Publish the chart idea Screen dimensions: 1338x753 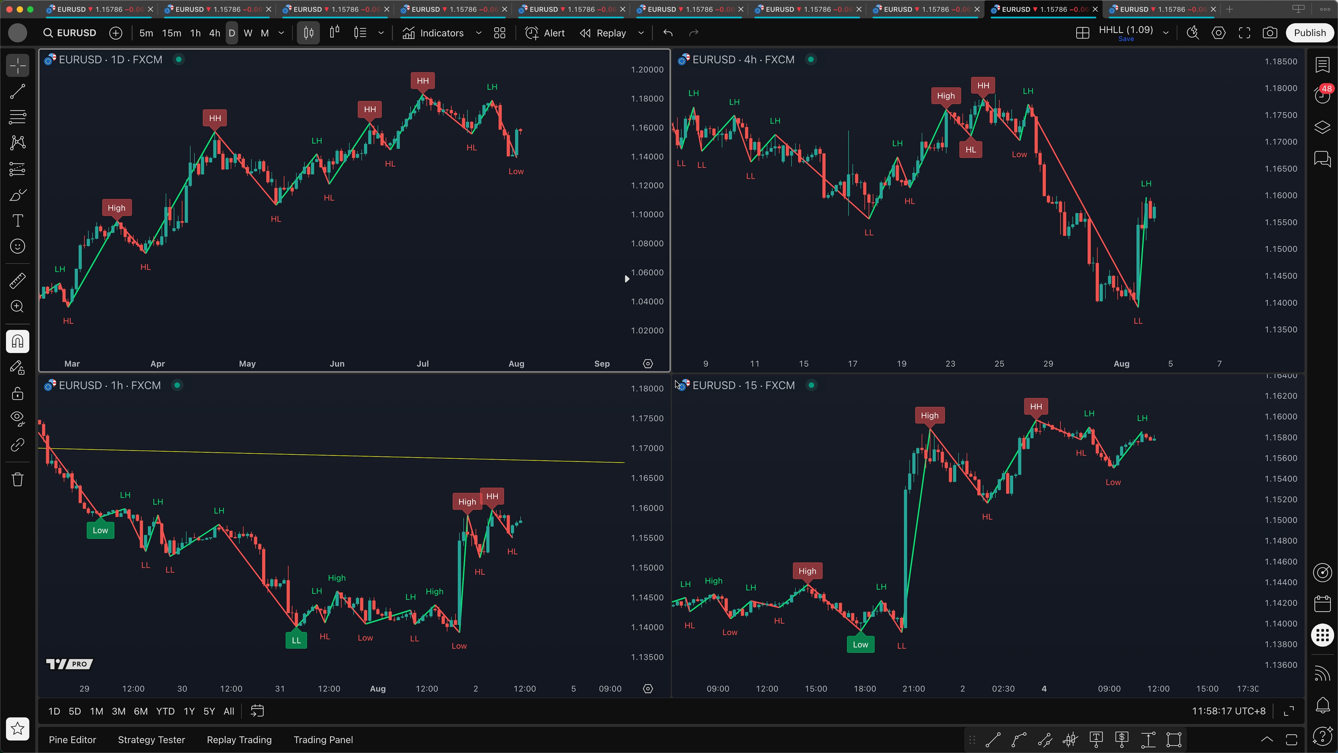click(x=1309, y=33)
